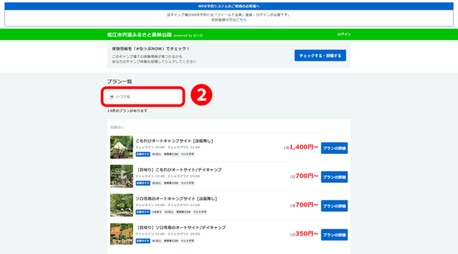The width and height of the screenshot is (458, 254).
Task: Click plan title 【日帰り】ソロ専用のオートサイト/デイキャンプ
Action: click(x=181, y=227)
